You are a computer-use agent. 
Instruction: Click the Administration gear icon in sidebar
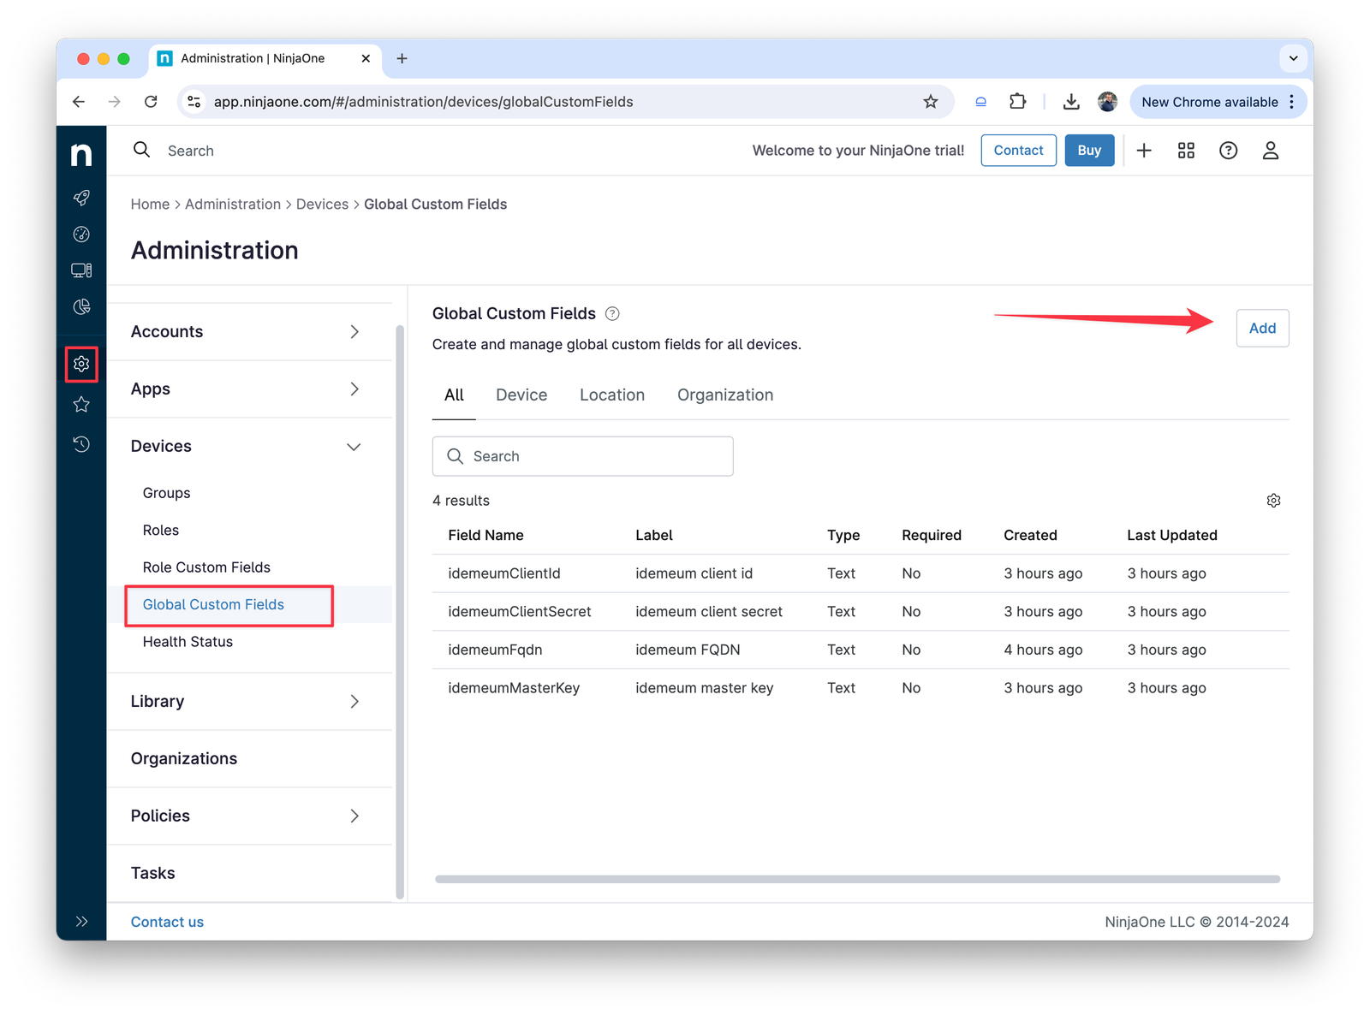(x=81, y=365)
